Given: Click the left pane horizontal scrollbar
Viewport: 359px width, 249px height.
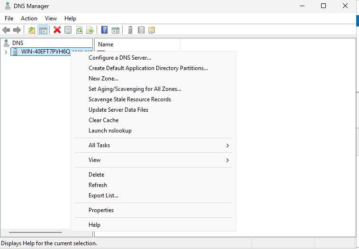Looking at the screenshot, I should tap(36, 232).
